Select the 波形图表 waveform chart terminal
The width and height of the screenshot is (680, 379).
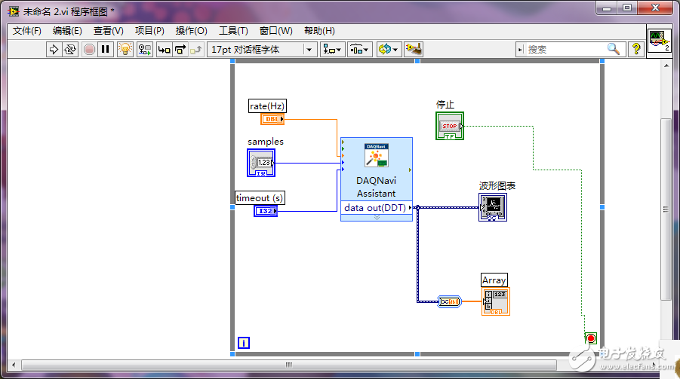[493, 207]
